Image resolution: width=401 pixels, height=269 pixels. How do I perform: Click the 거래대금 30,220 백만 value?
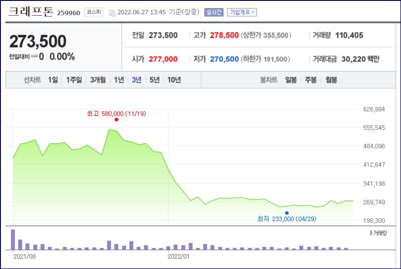click(360, 59)
